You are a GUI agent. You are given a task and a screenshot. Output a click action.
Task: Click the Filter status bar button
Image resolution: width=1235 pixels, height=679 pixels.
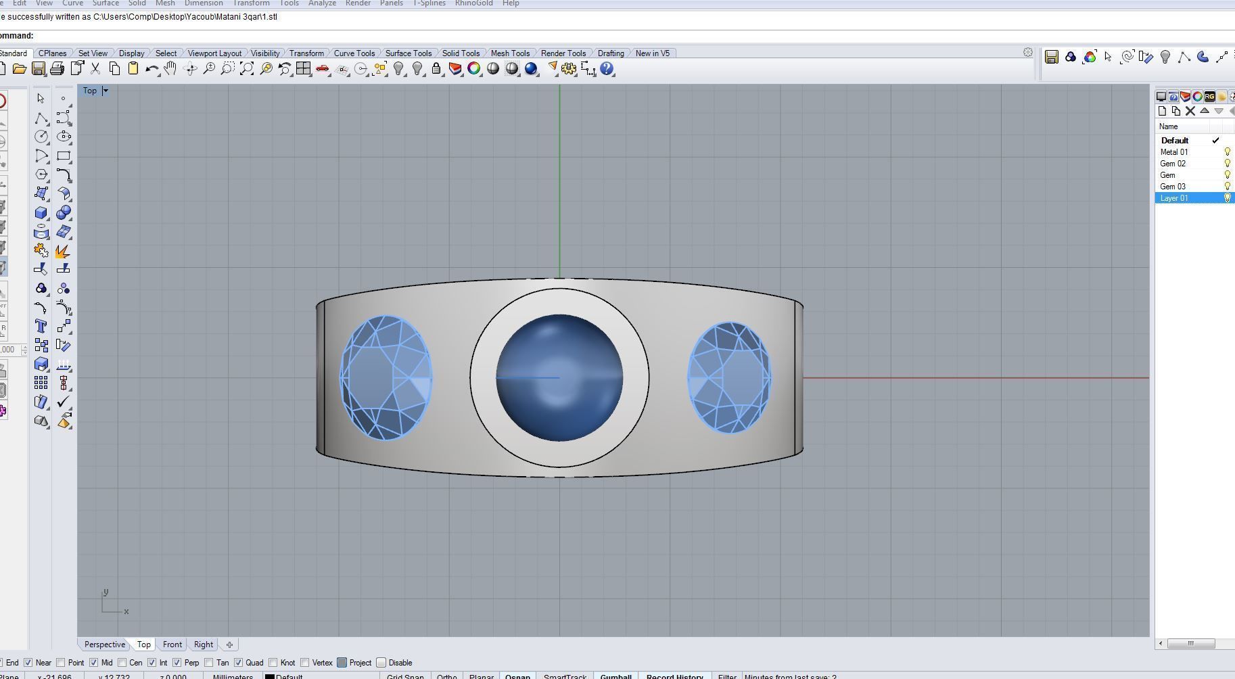click(727, 676)
